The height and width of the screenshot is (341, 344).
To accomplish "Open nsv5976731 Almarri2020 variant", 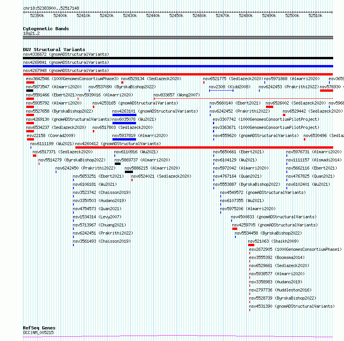I will tap(314, 152).
